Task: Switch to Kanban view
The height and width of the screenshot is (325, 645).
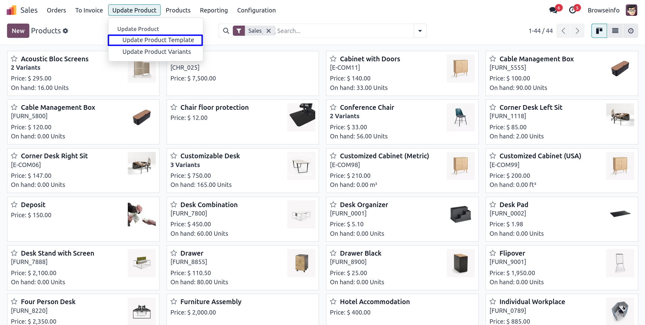Action: click(x=599, y=31)
